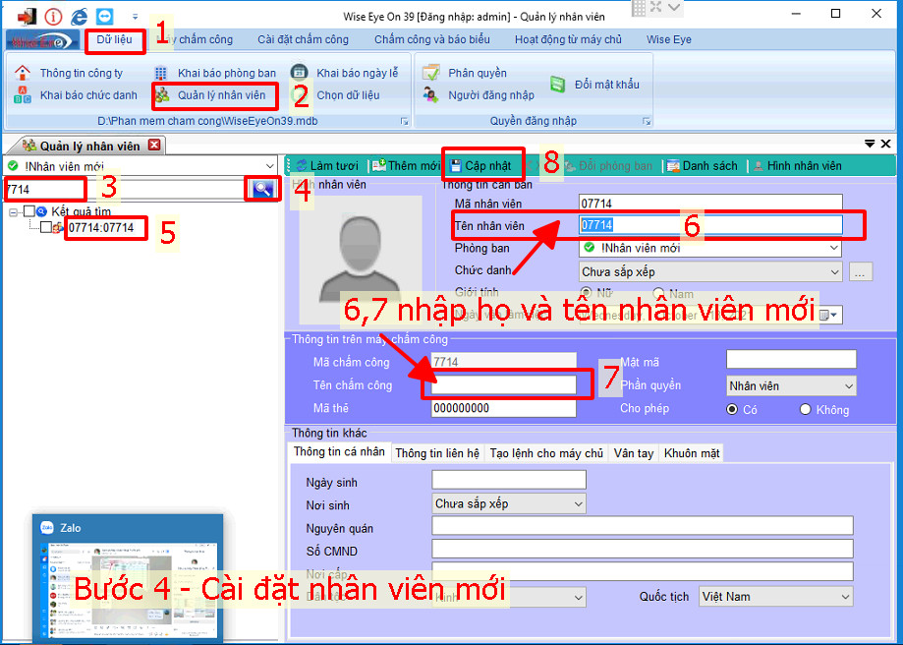
Task: Open the TeamViewer icon in the title bar
Action: 105,16
